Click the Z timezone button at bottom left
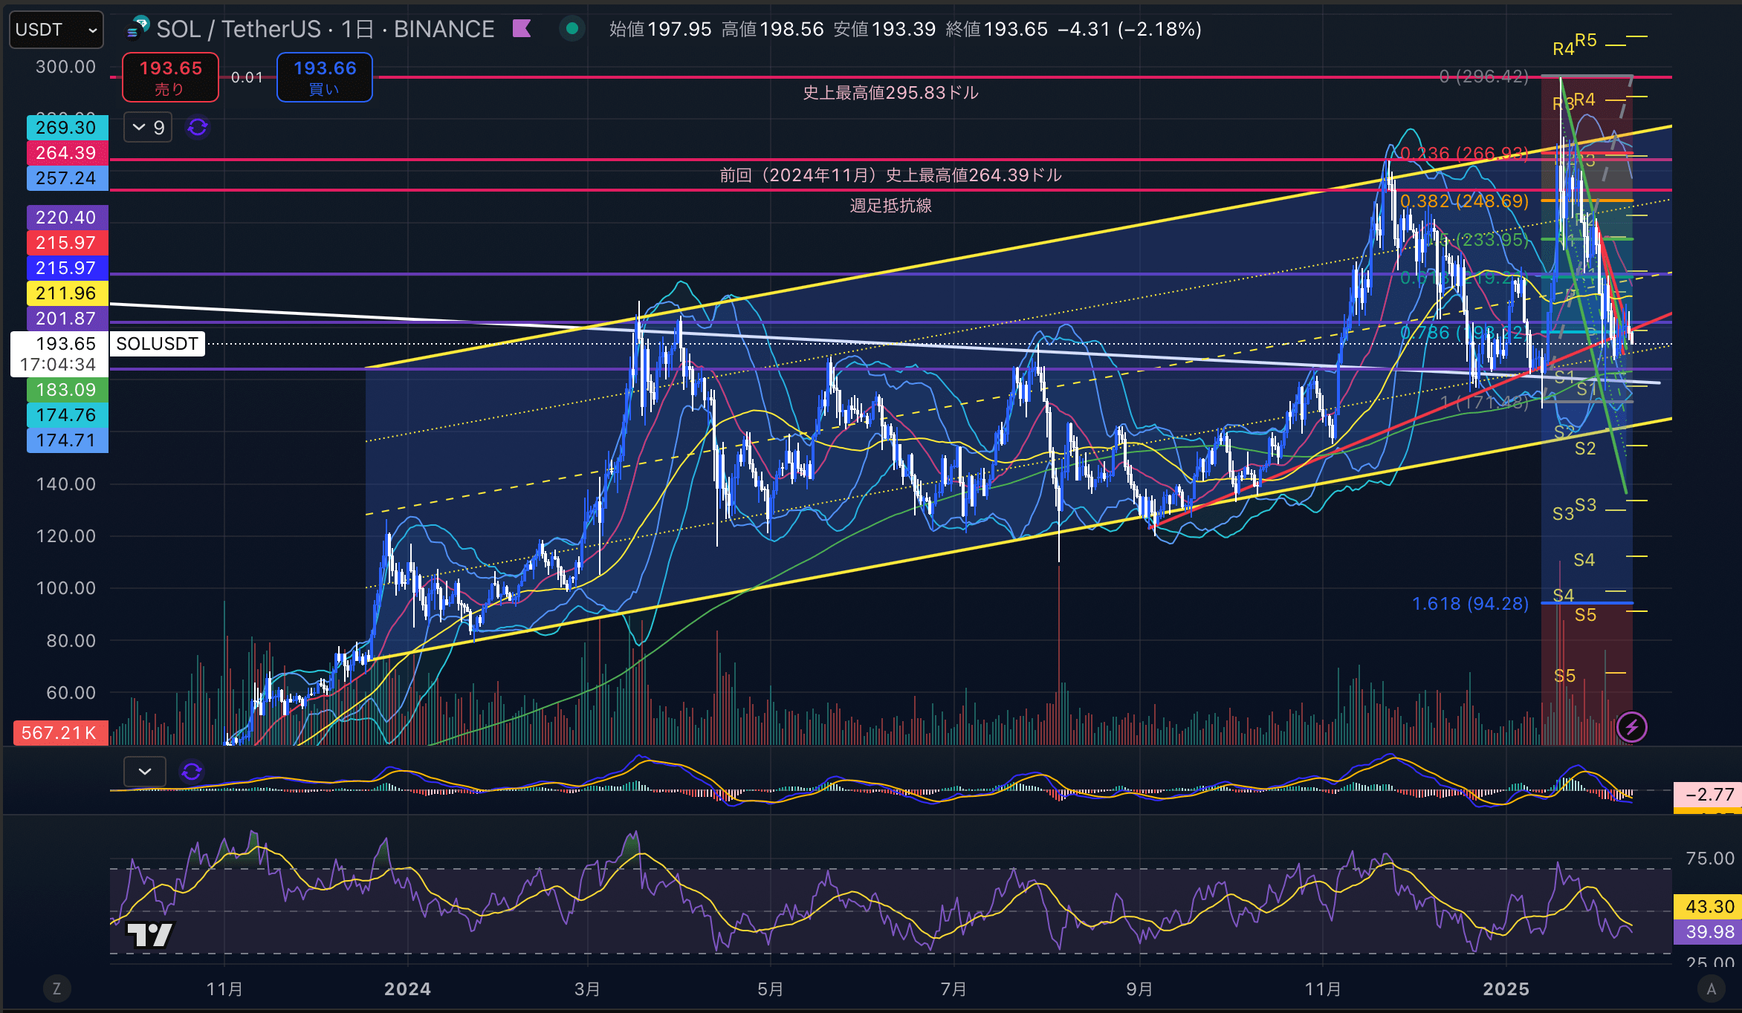This screenshot has width=1742, height=1013. [56, 988]
